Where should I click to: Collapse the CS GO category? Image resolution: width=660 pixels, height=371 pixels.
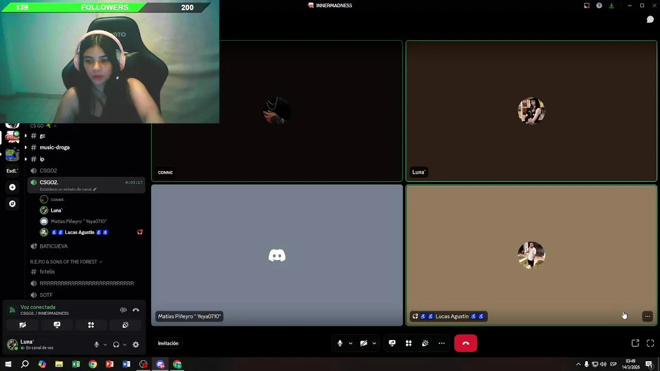coord(43,126)
